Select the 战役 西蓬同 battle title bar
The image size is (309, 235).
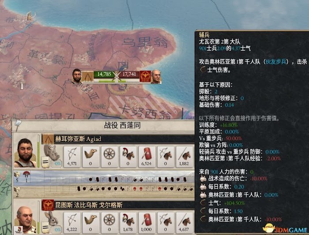tap(122, 125)
